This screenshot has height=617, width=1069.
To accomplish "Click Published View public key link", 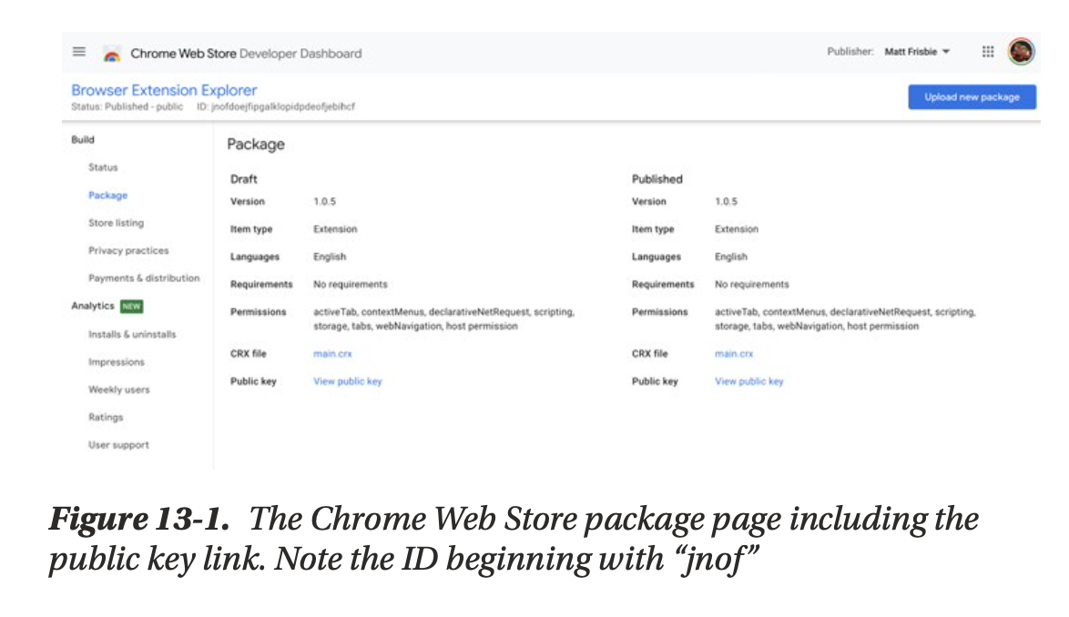I will (749, 381).
